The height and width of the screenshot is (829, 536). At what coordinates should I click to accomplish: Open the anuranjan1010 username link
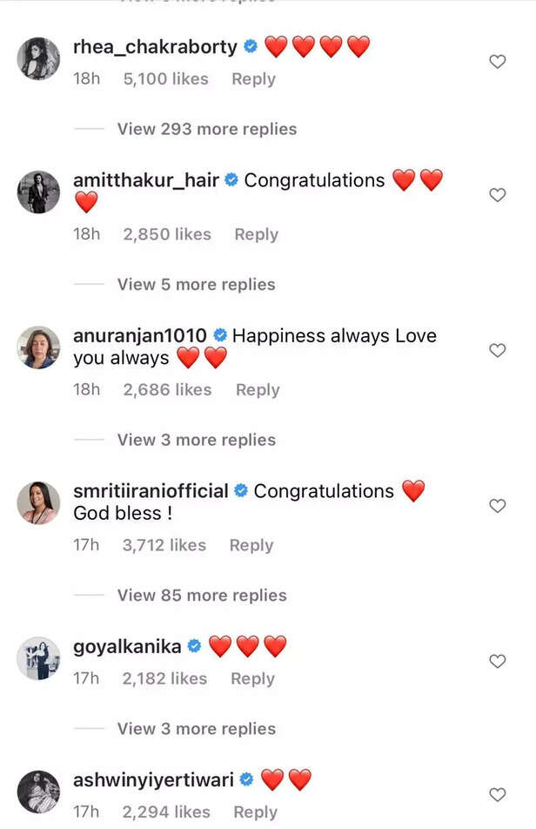coord(140,336)
